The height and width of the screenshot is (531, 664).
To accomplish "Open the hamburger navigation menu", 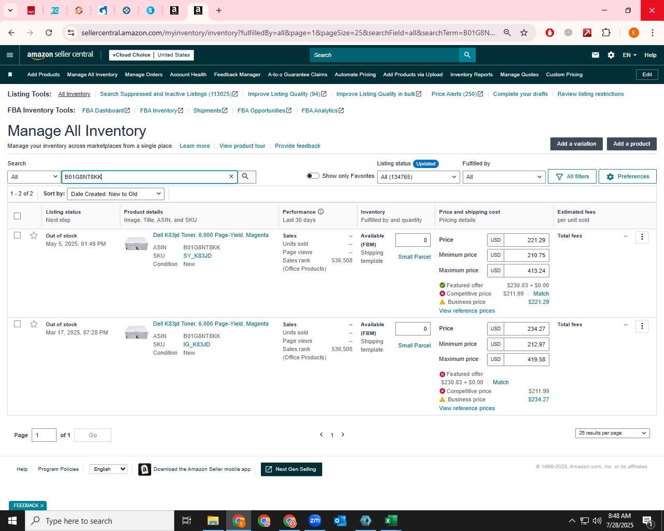I will [x=10, y=55].
